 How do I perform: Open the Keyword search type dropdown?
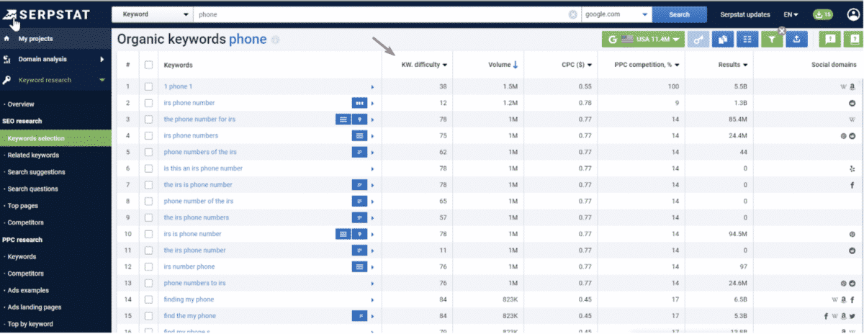pos(152,14)
